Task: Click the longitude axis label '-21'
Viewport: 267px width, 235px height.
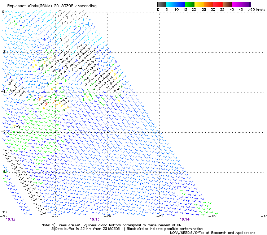Action: click(160, 216)
